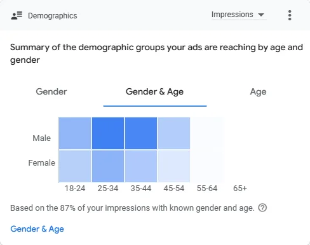Screen dimensions: 310x245
Task: Click the Female 18-24 heatmap cell
Action: (75, 166)
